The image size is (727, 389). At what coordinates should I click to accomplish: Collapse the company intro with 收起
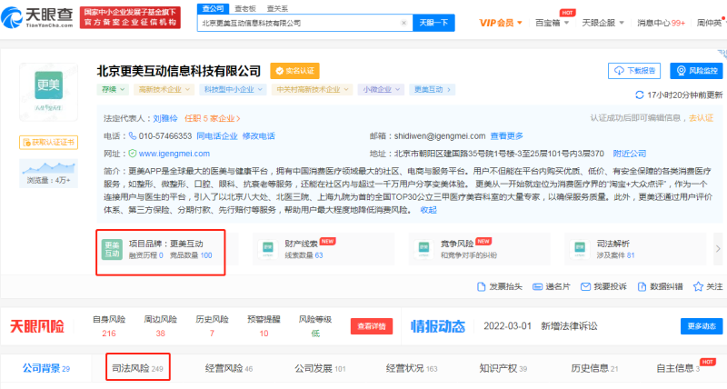428,210
